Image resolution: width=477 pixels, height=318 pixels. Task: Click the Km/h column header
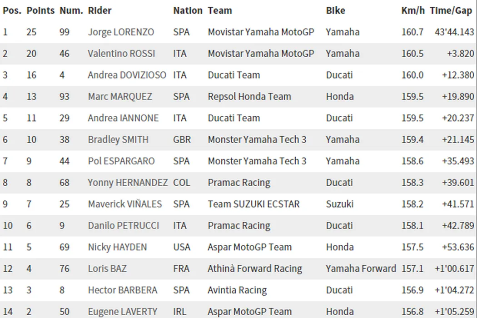coord(413,10)
